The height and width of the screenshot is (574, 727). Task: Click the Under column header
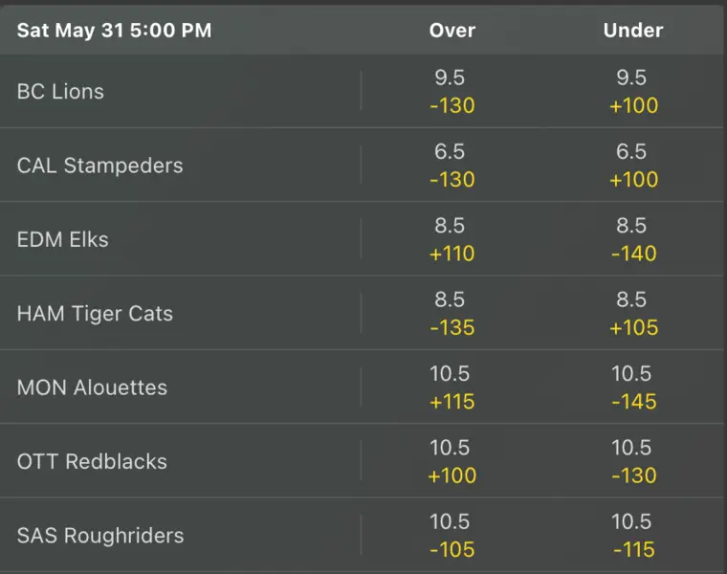pyautogui.click(x=633, y=31)
